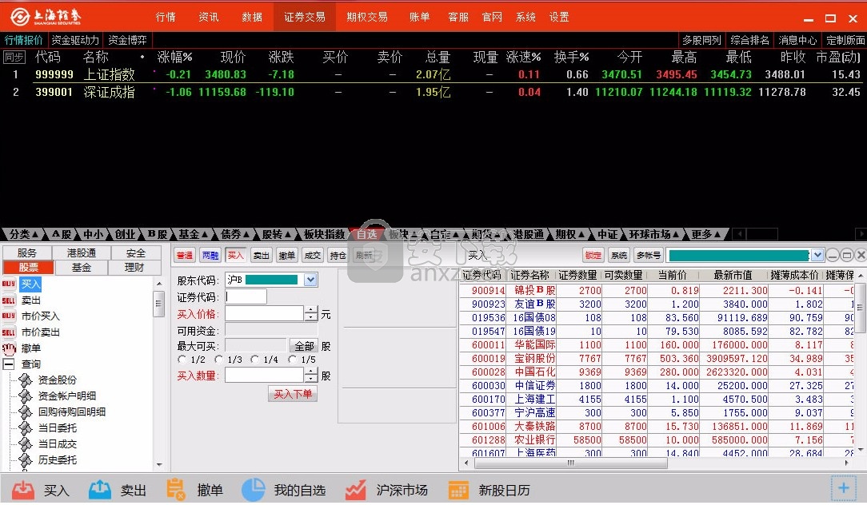Open the 期权交易 menu
Image resolution: width=867 pixels, height=505 pixels.
[367, 17]
